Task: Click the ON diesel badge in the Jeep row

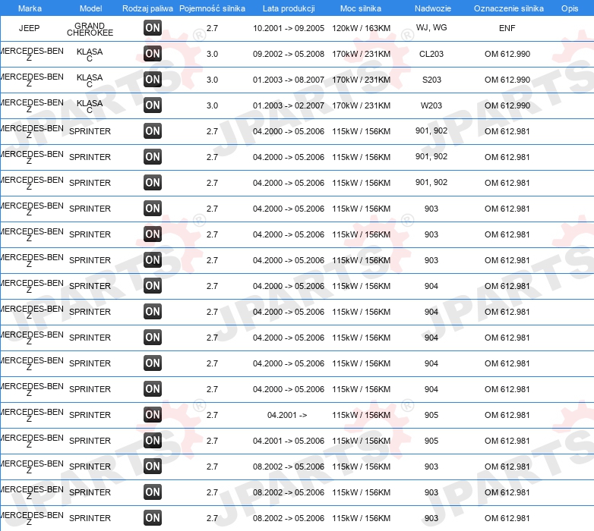Action: (x=153, y=27)
